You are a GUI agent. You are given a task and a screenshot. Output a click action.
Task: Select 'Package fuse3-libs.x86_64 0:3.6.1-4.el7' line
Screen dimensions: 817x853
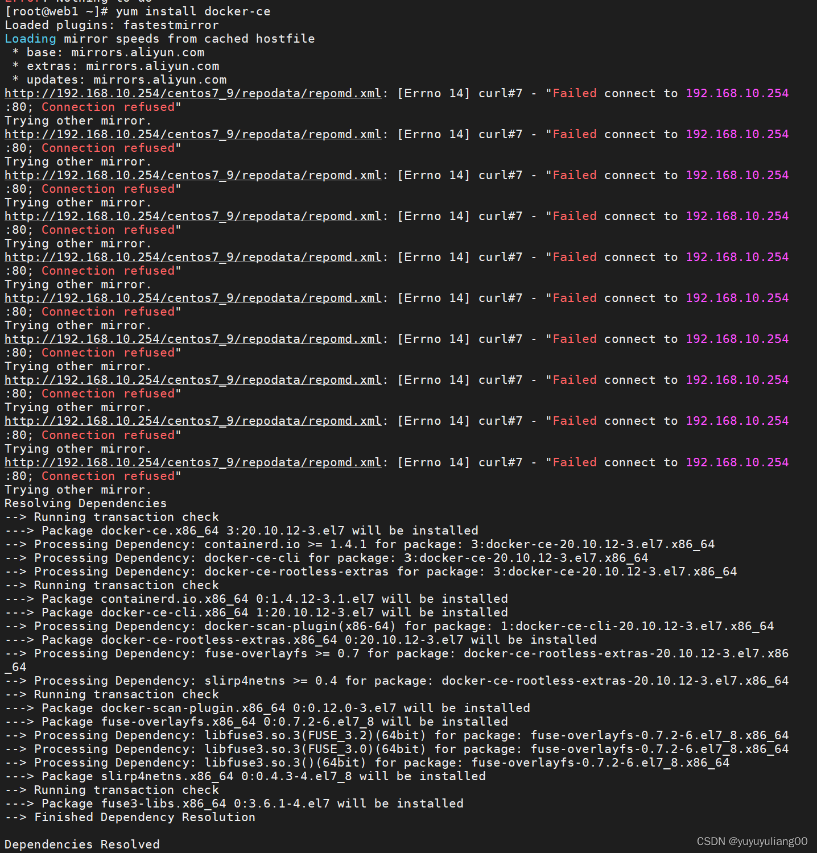(x=234, y=804)
